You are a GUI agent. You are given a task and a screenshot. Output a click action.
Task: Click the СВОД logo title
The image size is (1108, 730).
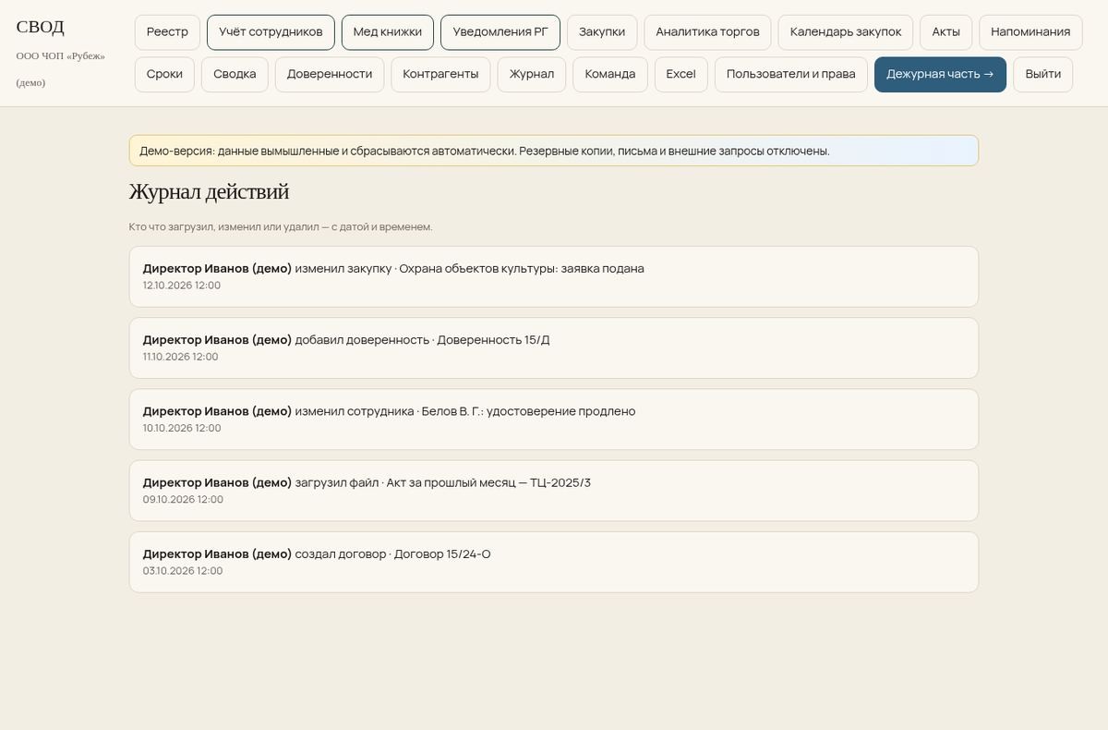click(41, 27)
